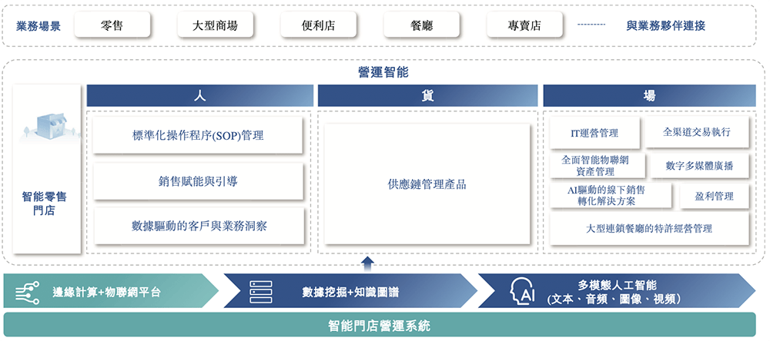Click the upward arrow below 供應鏈管理產品

367,263
